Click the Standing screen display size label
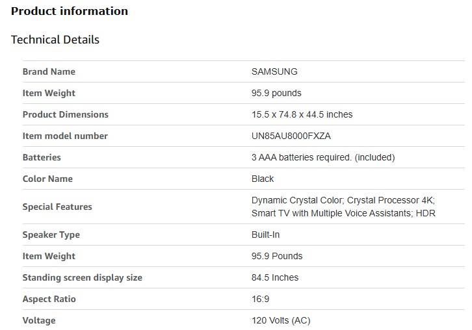This screenshot has width=472, height=330. click(82, 277)
